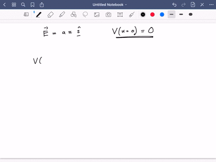Open the Camera tool
This screenshot has width=216, height=162.
[x=108, y=14]
